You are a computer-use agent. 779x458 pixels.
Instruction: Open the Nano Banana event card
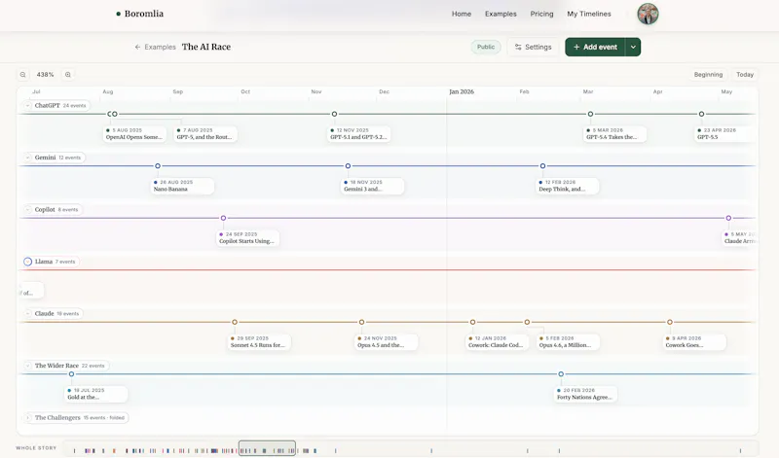tap(182, 186)
